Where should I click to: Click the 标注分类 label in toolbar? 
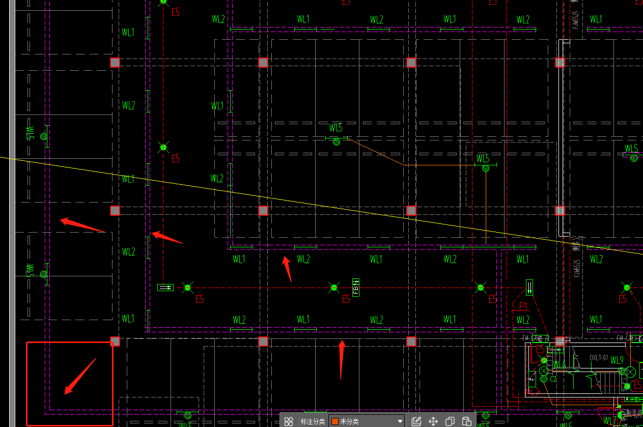(313, 421)
